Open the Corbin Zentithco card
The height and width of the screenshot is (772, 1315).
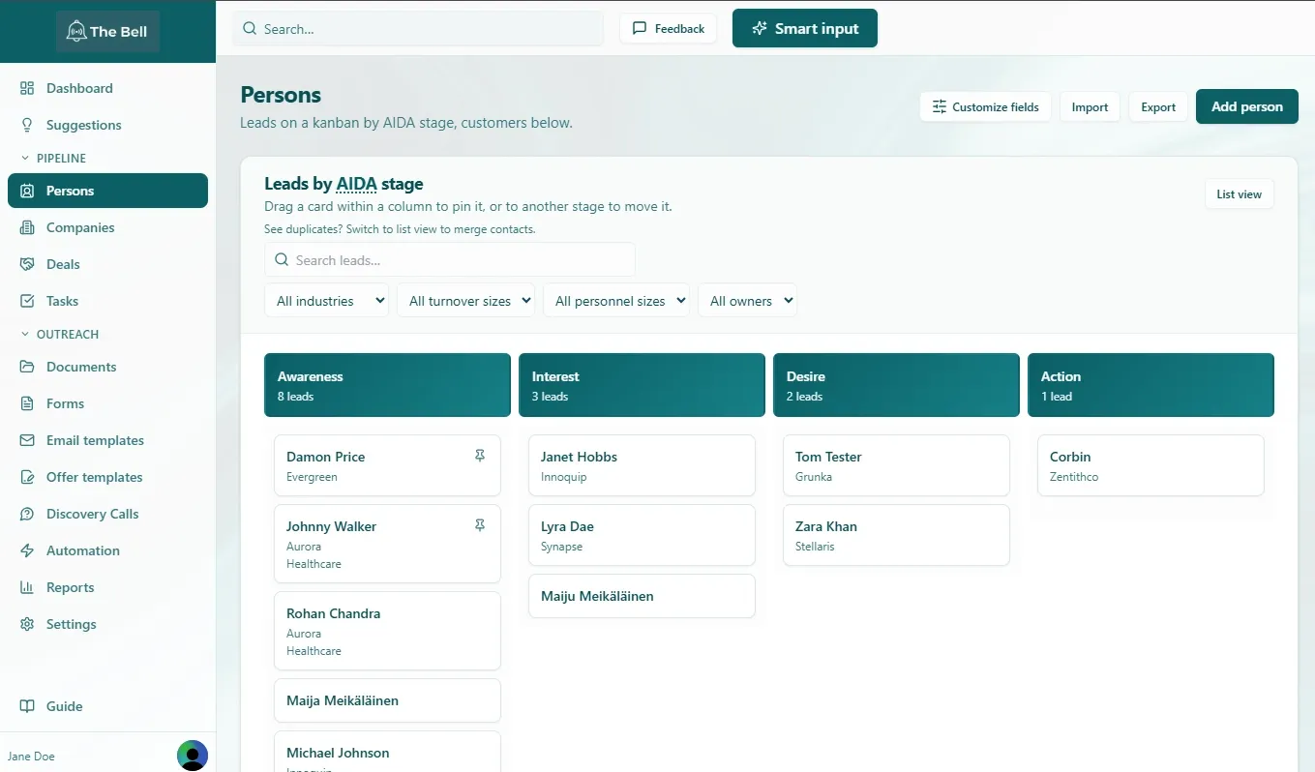[1151, 465]
